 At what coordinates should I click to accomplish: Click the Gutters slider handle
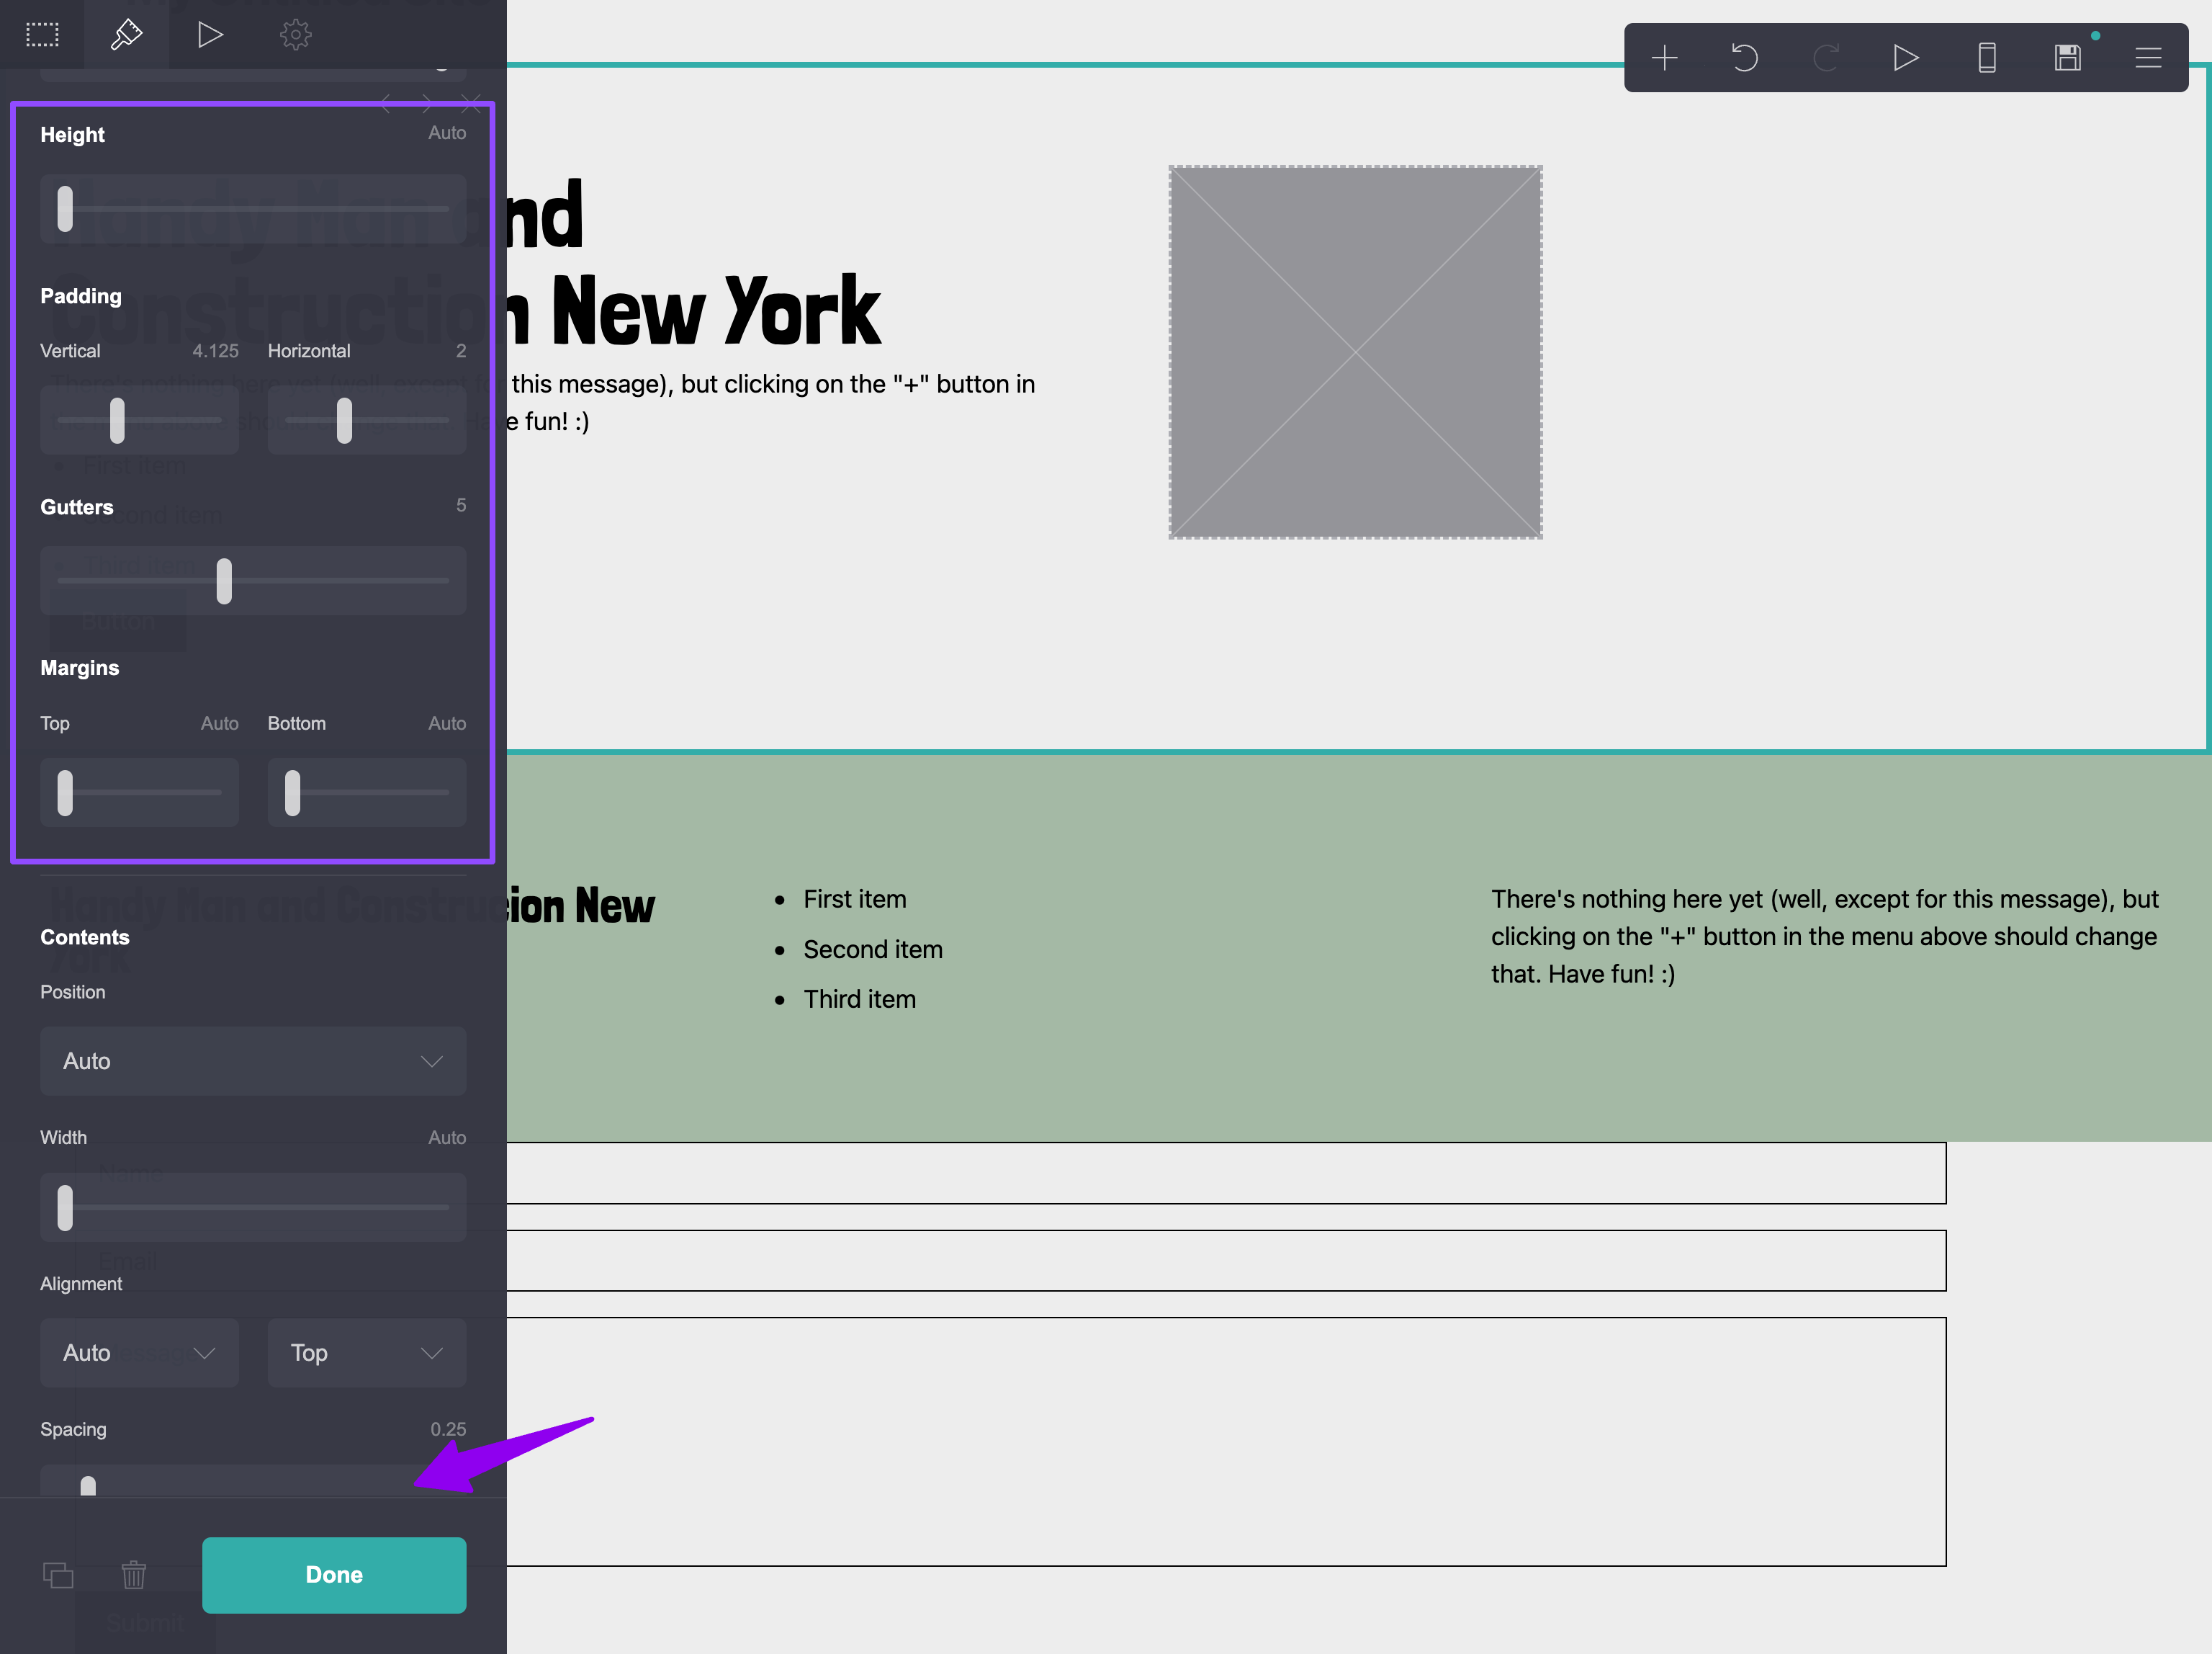click(224, 581)
